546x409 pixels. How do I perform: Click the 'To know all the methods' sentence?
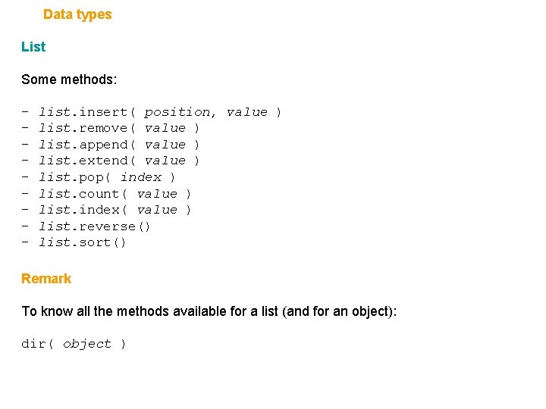(x=209, y=311)
